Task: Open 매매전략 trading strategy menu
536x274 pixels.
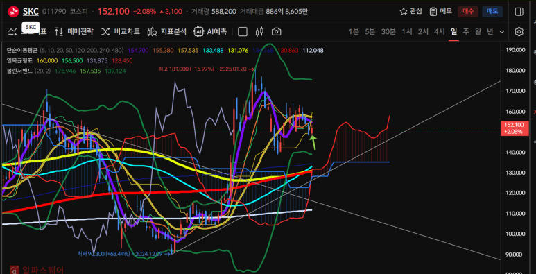Action: click(x=74, y=32)
